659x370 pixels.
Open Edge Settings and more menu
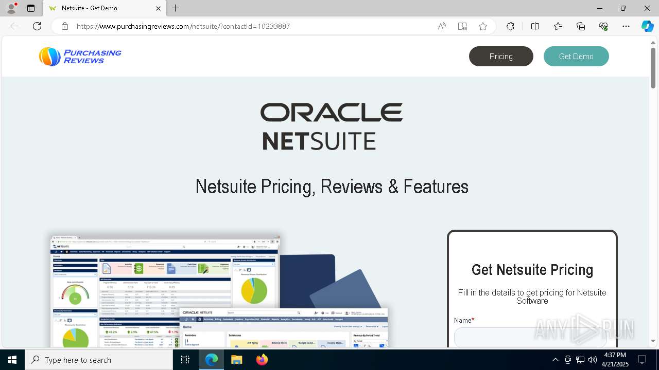pos(626,26)
